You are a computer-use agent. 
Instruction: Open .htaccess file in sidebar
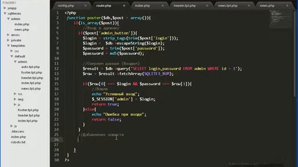tap(18, 131)
